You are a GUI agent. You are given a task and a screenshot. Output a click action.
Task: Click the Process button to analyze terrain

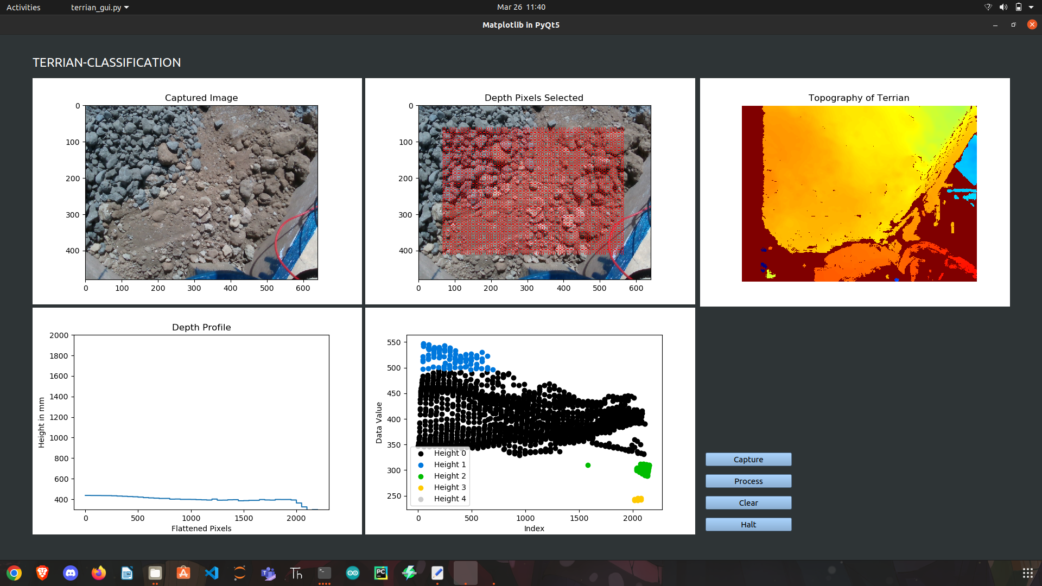point(748,481)
